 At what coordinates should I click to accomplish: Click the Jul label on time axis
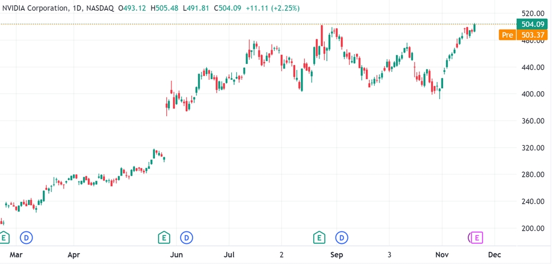pos(229,254)
